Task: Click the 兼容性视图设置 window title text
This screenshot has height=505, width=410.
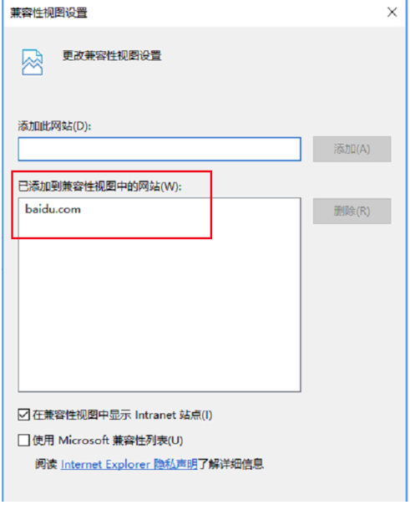Action: 49,13
